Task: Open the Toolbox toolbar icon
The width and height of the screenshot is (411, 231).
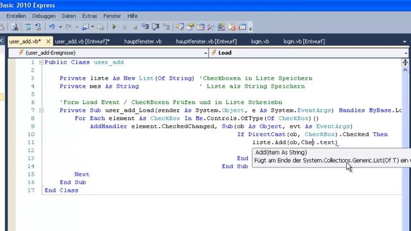Action: 211,27
